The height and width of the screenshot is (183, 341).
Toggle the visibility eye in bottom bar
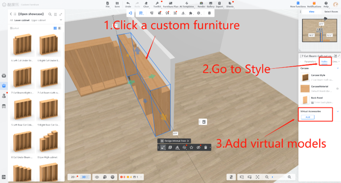coord(97,177)
